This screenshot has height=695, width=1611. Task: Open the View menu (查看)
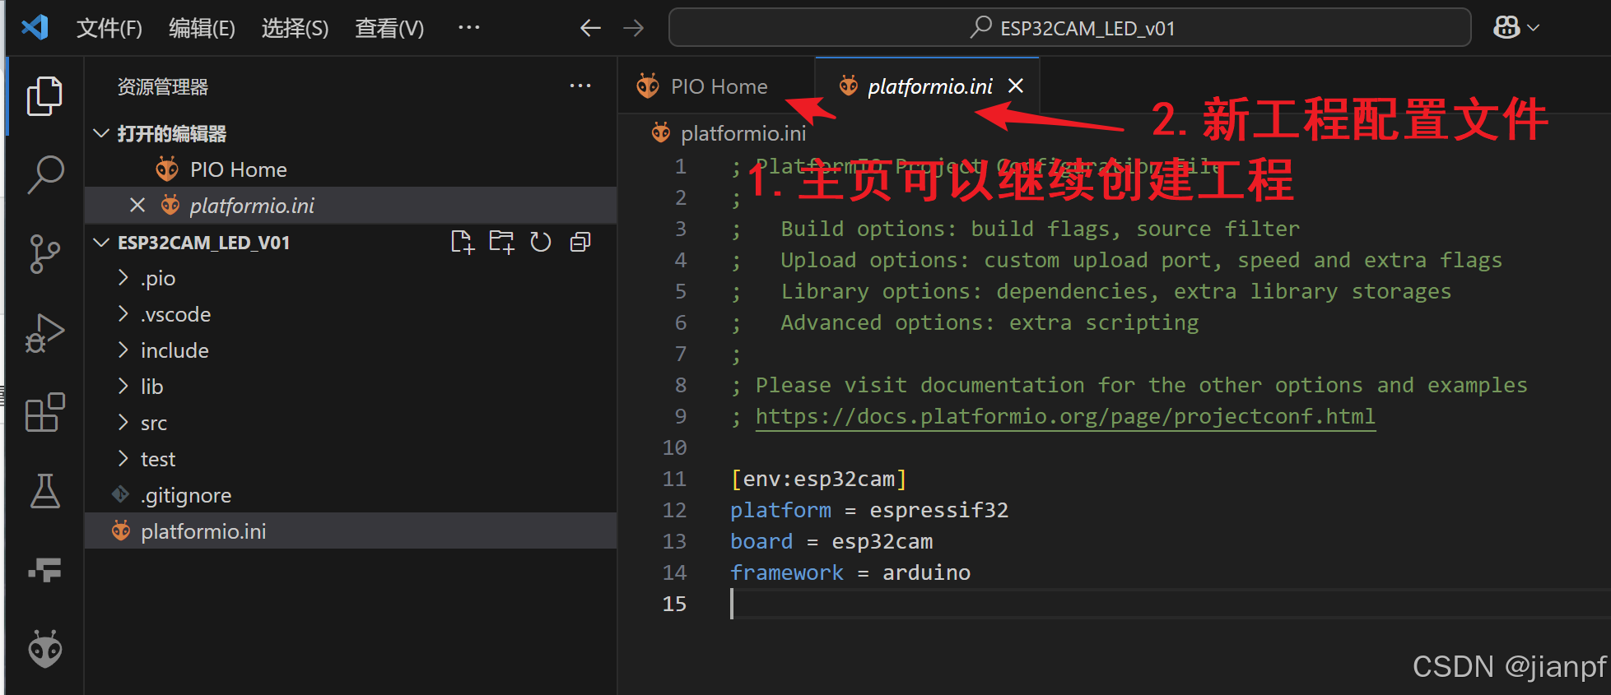pyautogui.click(x=389, y=29)
